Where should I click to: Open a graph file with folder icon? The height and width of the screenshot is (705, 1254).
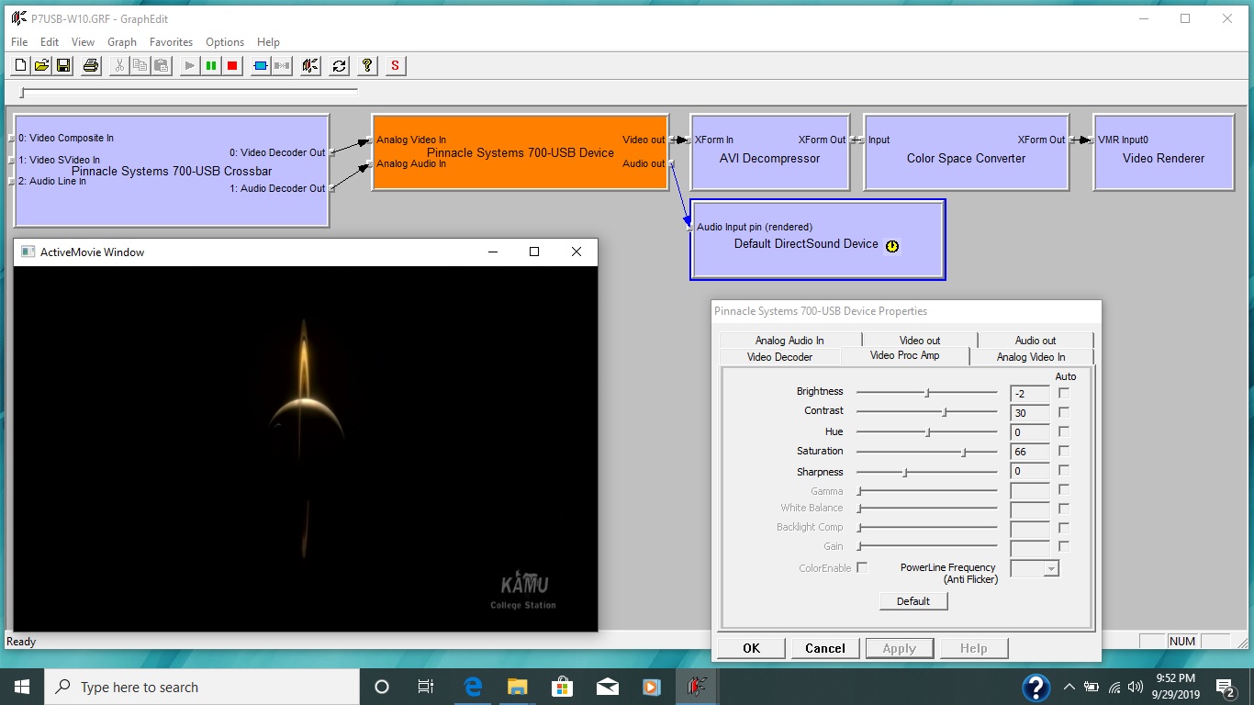41,65
